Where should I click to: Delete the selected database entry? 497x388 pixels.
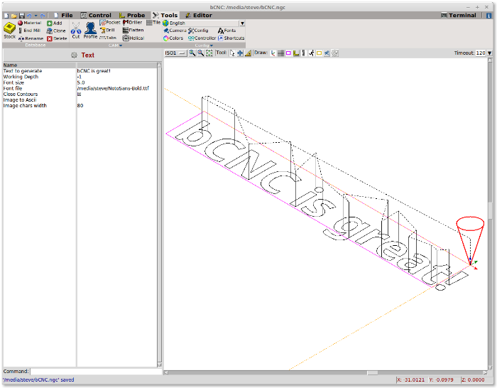click(57, 38)
